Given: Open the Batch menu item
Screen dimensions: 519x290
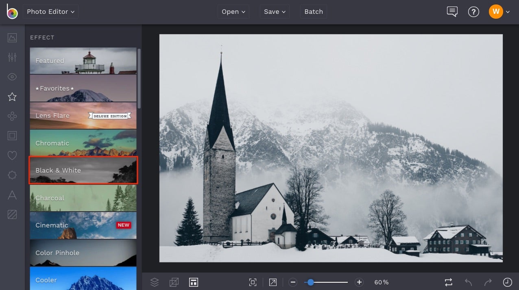Looking at the screenshot, I should 313,11.
